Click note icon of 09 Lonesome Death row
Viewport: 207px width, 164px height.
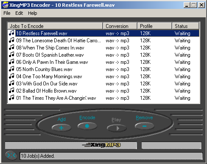pyautogui.click(x=11, y=40)
